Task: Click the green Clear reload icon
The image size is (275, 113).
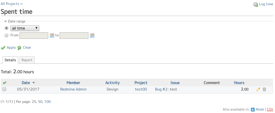Action: tap(19, 48)
